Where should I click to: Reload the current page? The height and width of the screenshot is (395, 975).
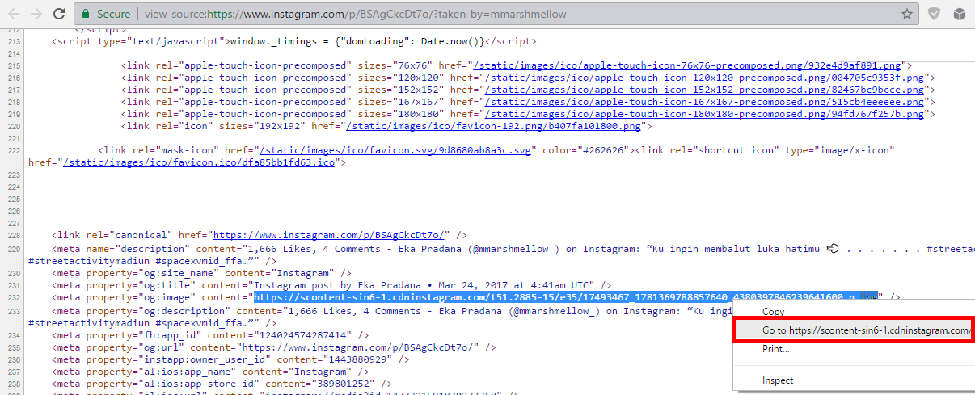58,14
